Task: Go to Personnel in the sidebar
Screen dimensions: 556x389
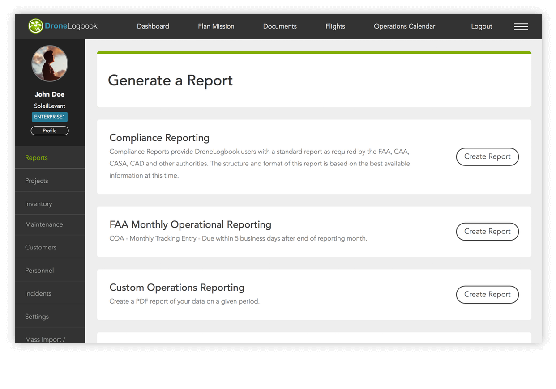Action: point(39,271)
